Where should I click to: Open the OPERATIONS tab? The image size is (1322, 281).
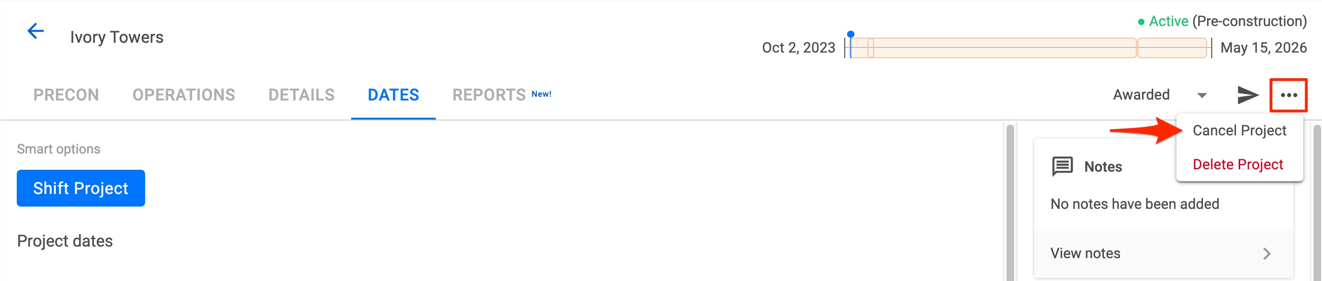tap(184, 95)
